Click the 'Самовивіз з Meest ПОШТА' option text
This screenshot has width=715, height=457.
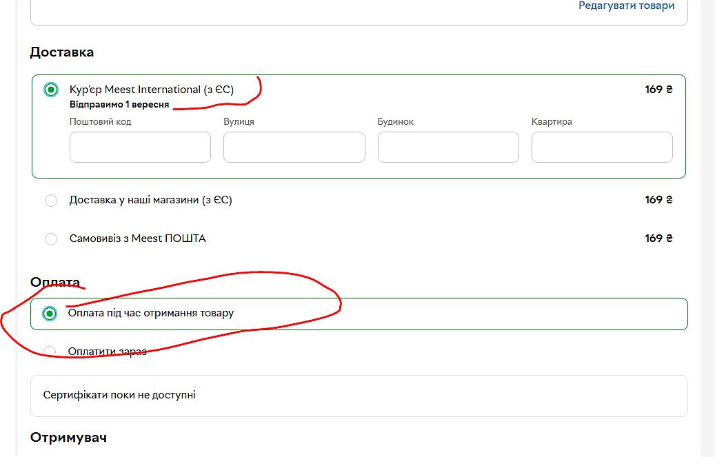point(137,238)
